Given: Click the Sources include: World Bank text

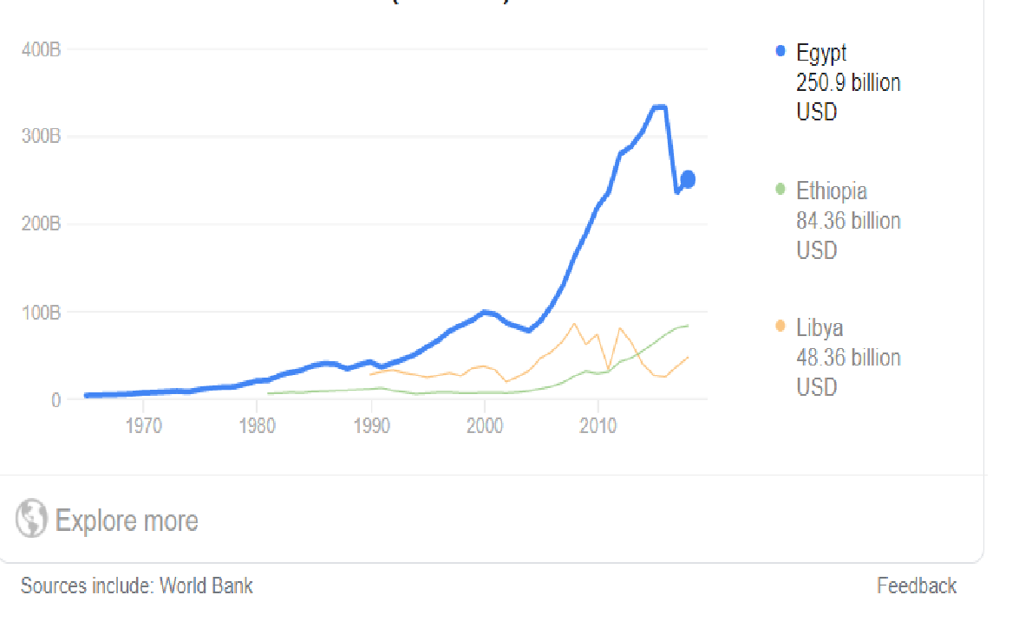Looking at the screenshot, I should pos(137,585).
